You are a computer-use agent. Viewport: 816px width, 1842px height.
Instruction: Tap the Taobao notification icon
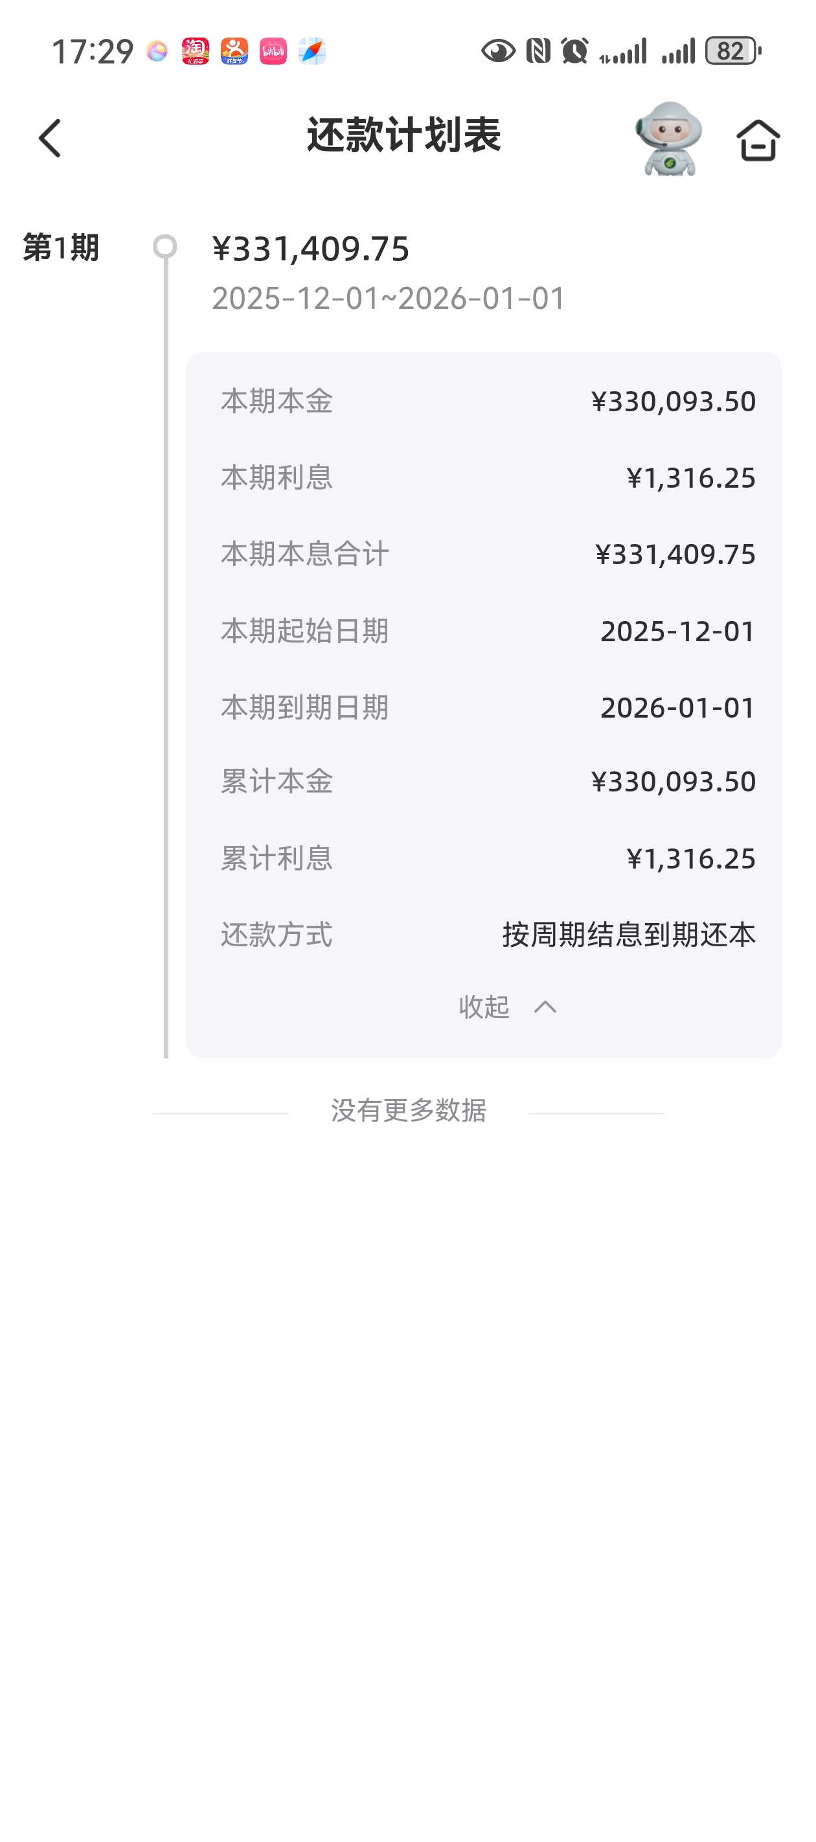click(x=195, y=51)
